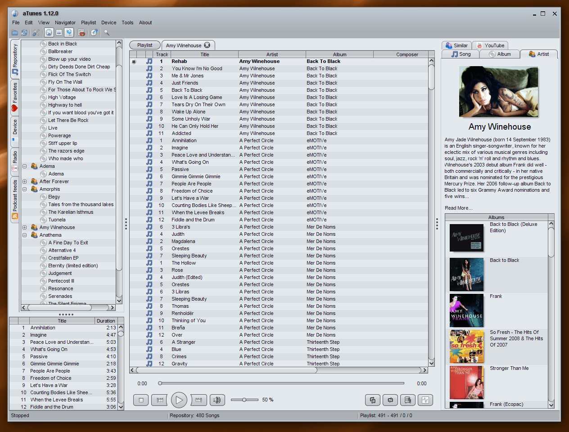Click the artist icon next to Anathema

pyautogui.click(x=34, y=235)
